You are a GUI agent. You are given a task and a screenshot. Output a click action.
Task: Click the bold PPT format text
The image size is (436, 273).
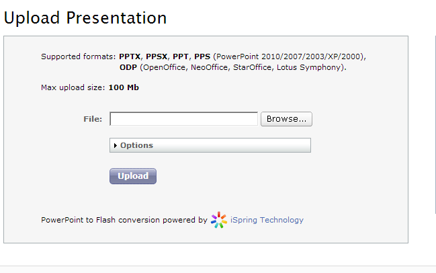coord(181,56)
